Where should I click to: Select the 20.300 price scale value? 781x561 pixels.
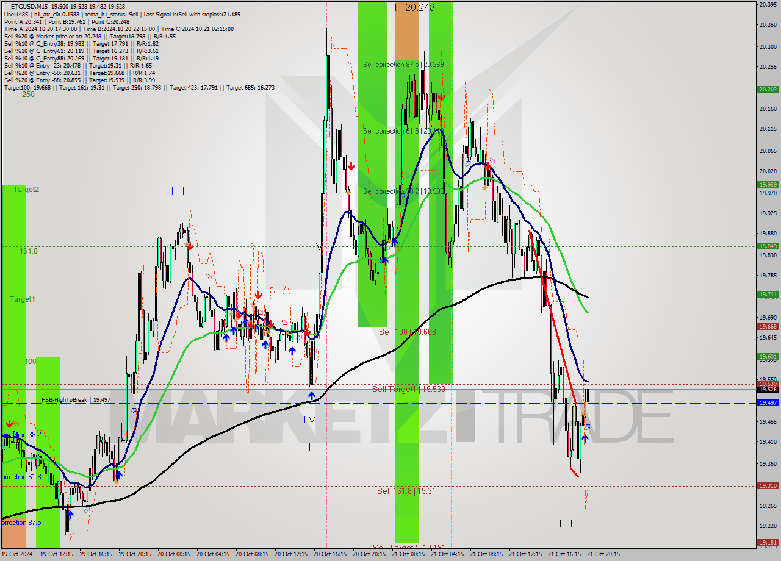click(x=768, y=46)
